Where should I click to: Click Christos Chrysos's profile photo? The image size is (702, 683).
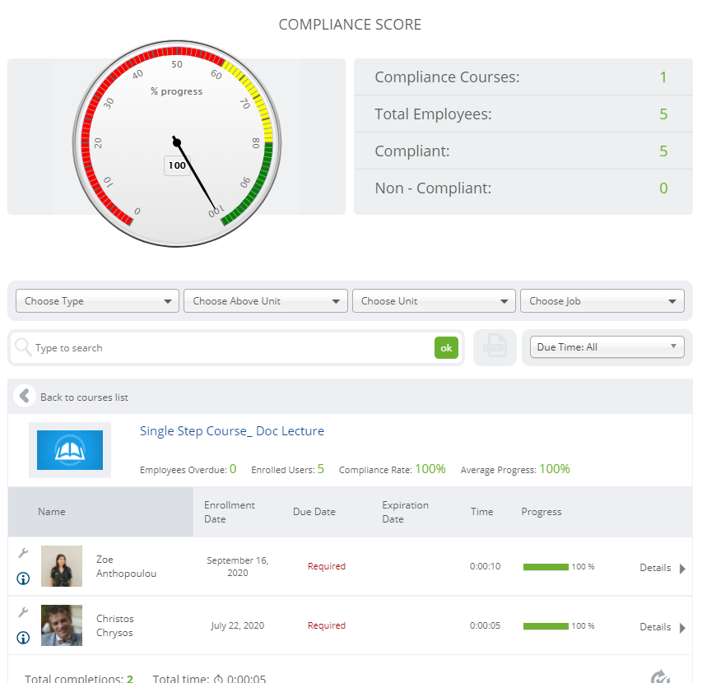(62, 625)
